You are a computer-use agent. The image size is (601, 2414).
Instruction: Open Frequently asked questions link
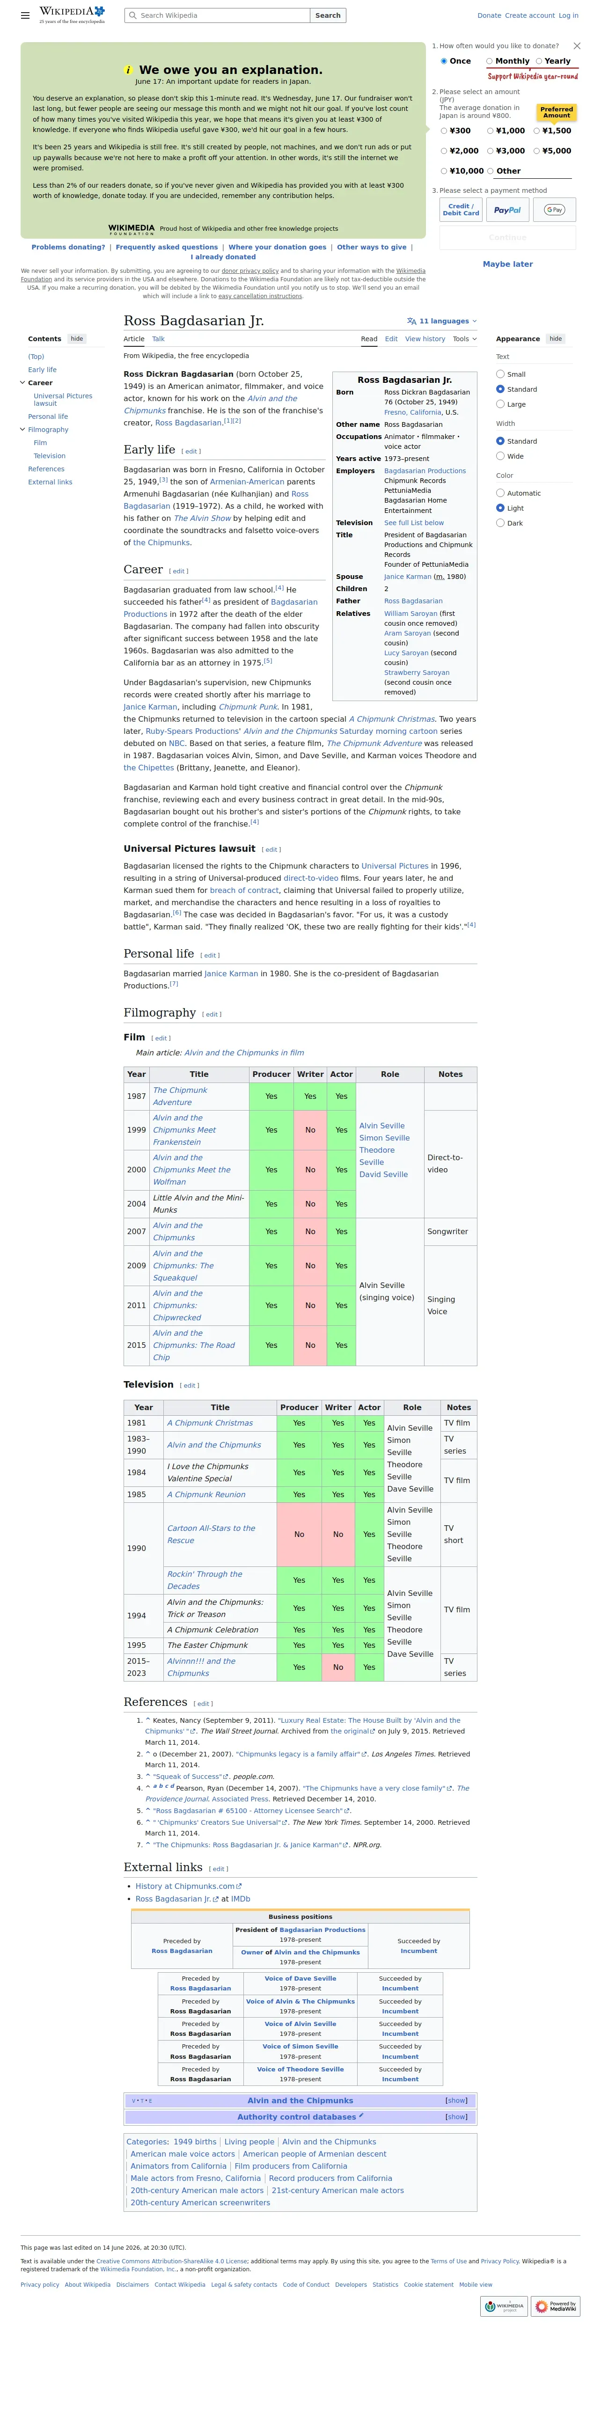pos(167,248)
